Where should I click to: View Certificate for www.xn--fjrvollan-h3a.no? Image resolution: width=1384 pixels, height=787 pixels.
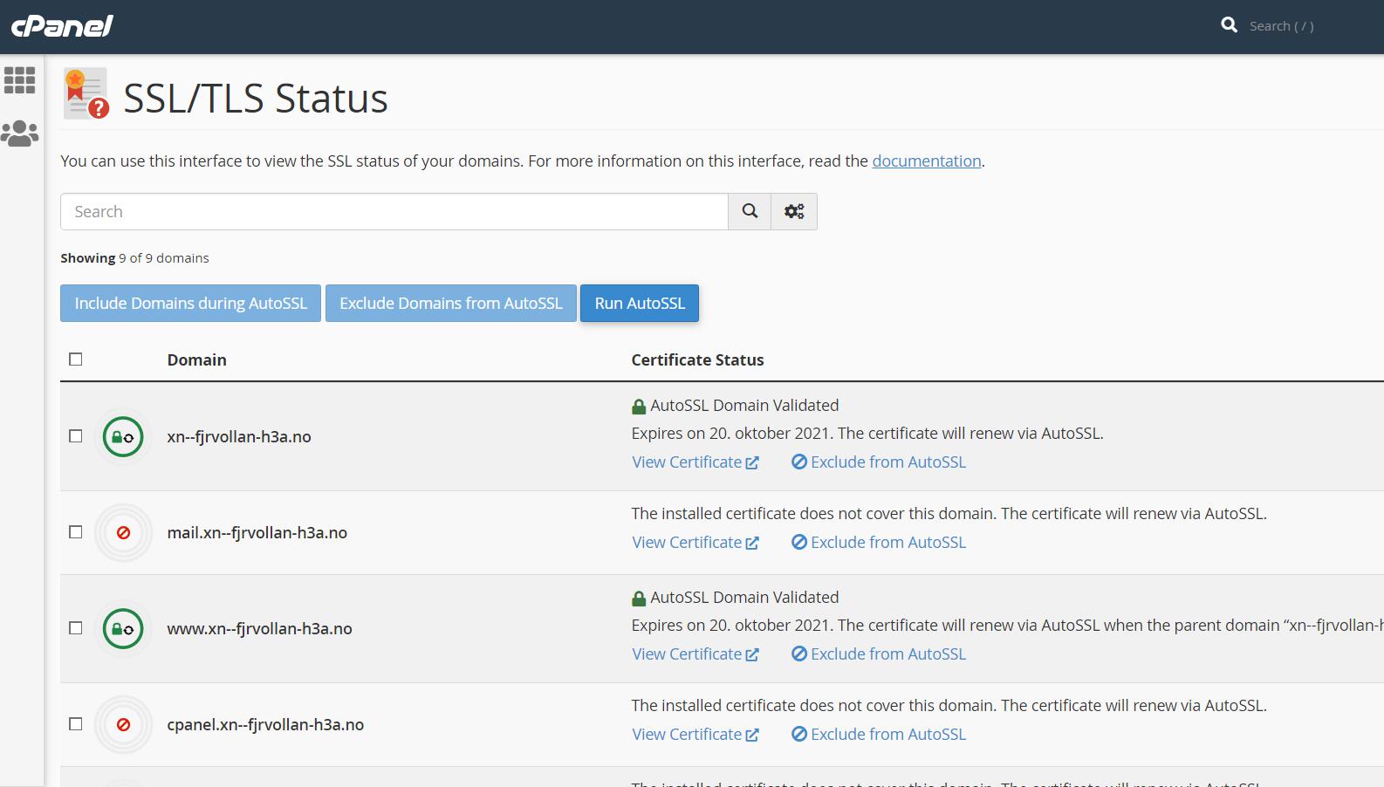(x=695, y=654)
